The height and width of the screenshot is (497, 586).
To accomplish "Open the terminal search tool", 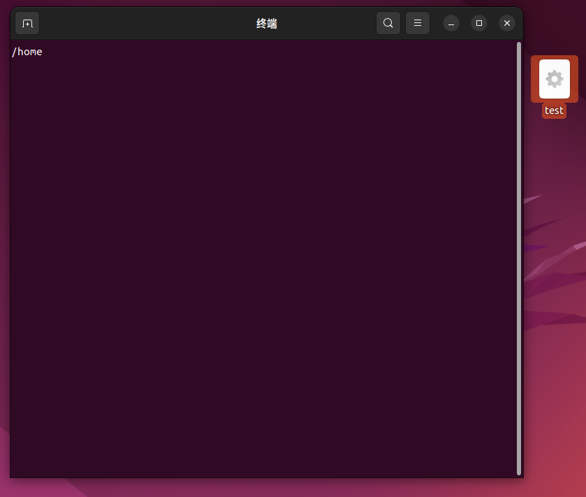I will coord(388,23).
